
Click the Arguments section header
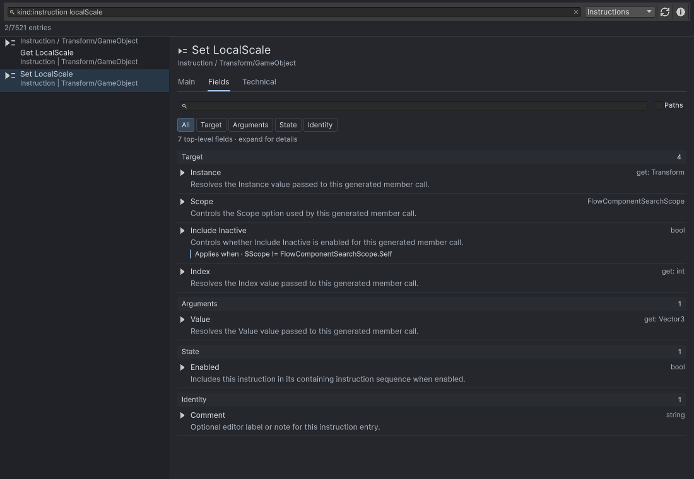coord(432,304)
